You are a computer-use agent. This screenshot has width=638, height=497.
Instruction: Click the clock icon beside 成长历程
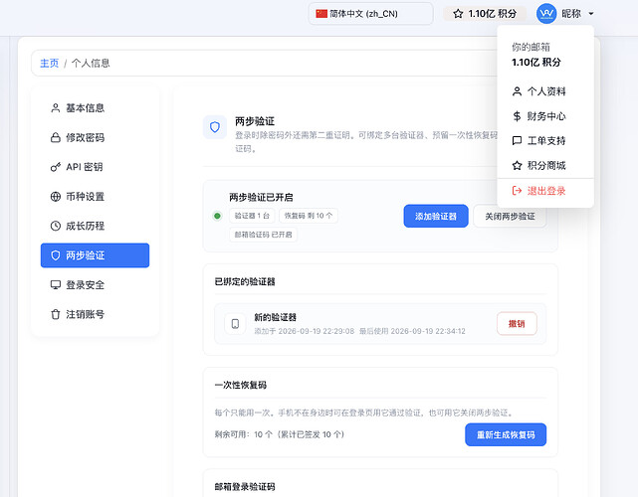pyautogui.click(x=56, y=226)
